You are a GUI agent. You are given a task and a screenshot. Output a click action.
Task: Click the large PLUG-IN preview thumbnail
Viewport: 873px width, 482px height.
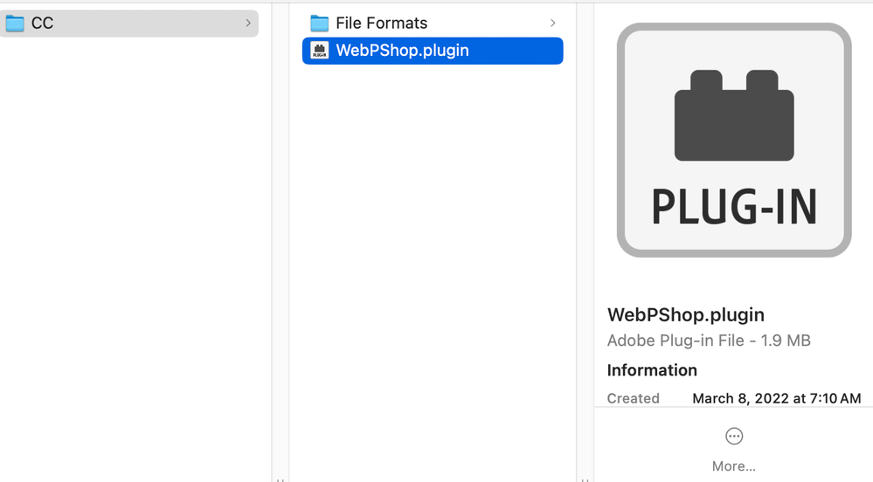click(734, 140)
